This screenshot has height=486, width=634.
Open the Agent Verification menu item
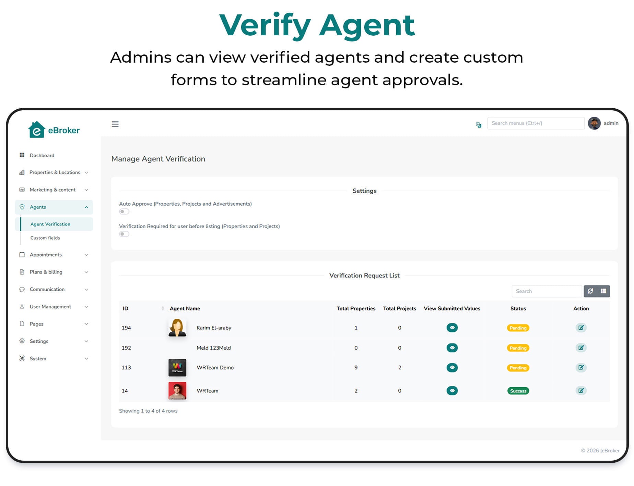point(50,224)
